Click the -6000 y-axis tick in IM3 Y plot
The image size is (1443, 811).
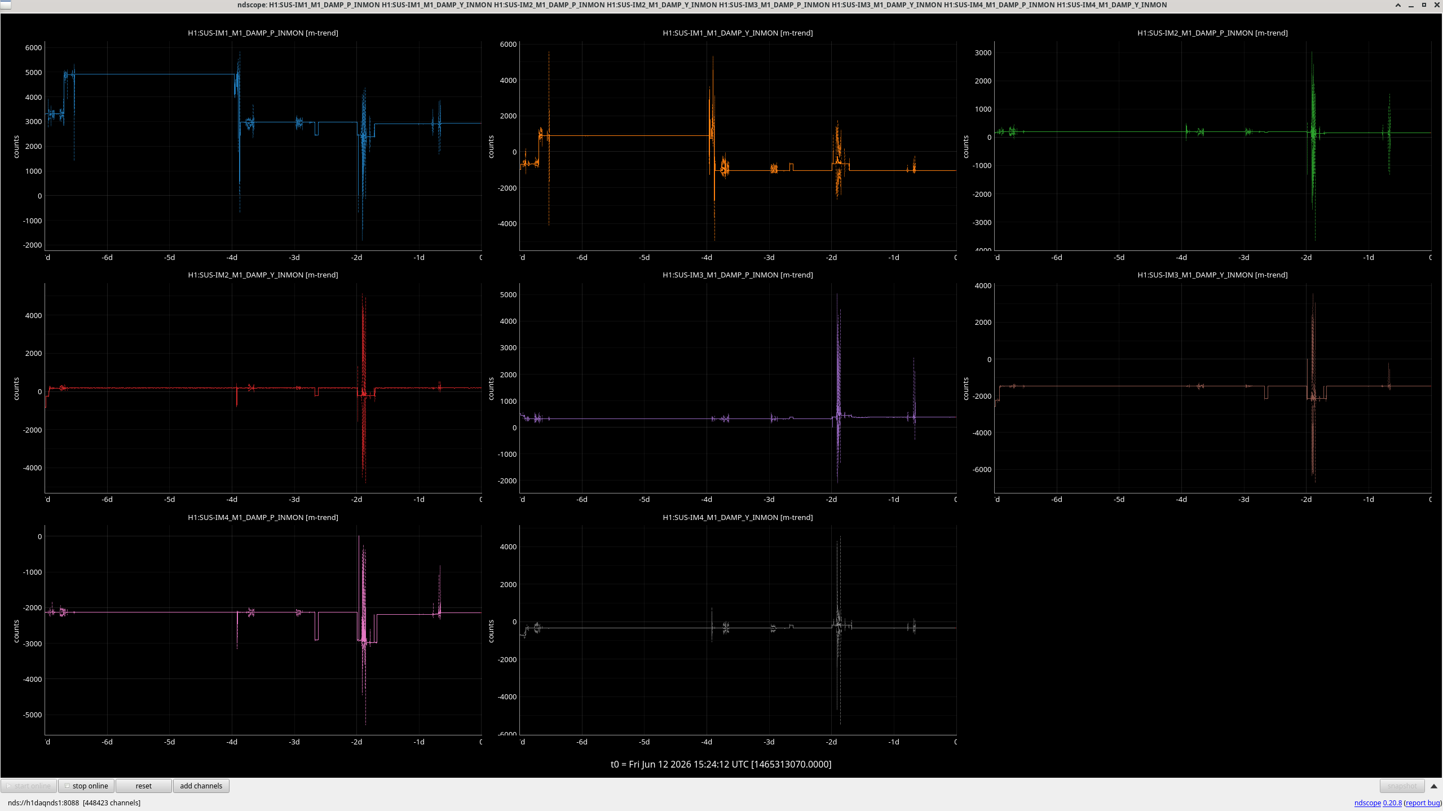point(982,470)
